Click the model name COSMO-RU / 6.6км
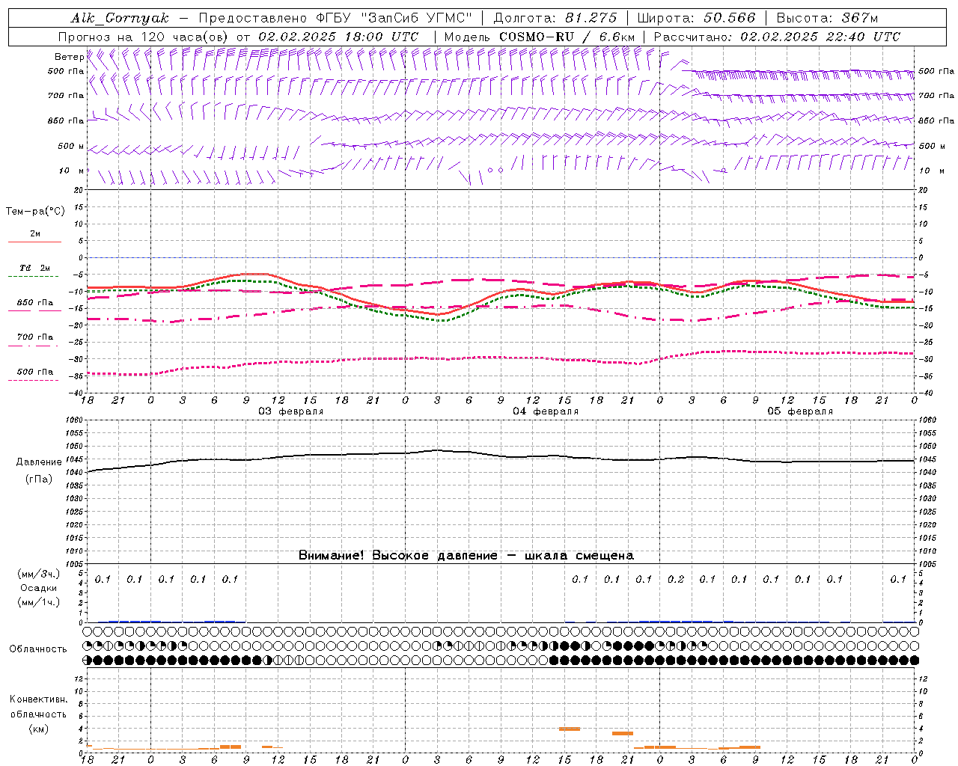The height and width of the screenshot is (766, 958). point(567,37)
